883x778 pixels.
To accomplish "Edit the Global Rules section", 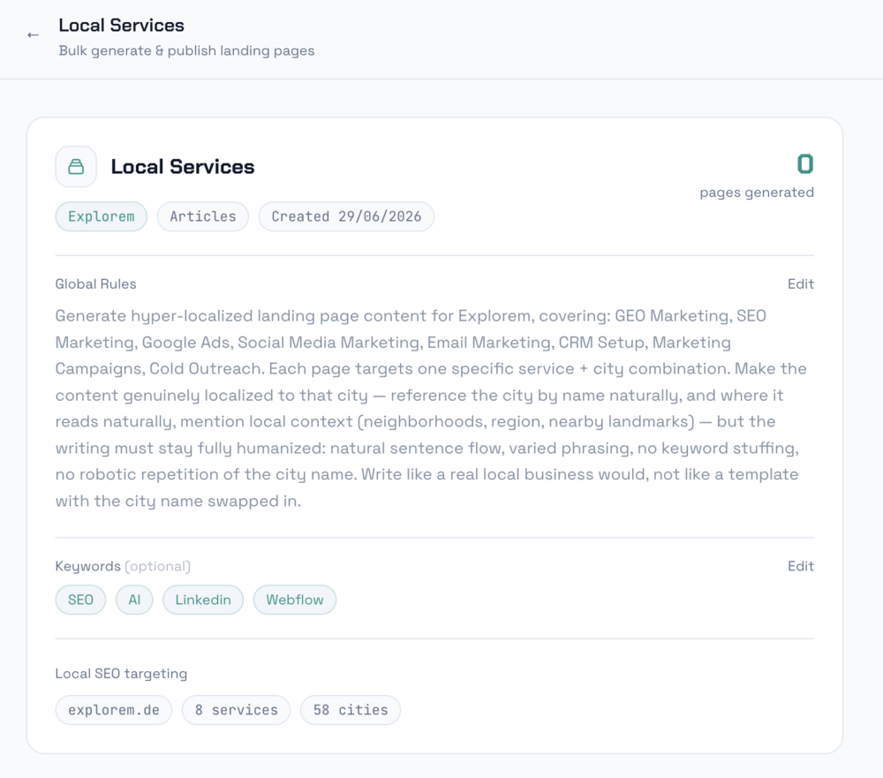I will coord(800,284).
